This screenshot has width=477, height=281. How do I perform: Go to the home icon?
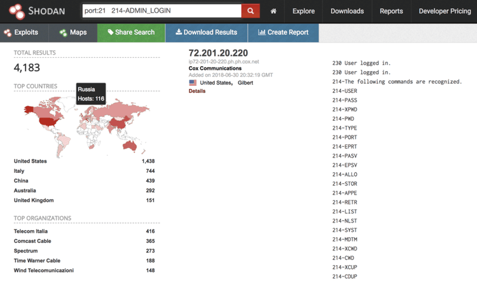coord(273,11)
